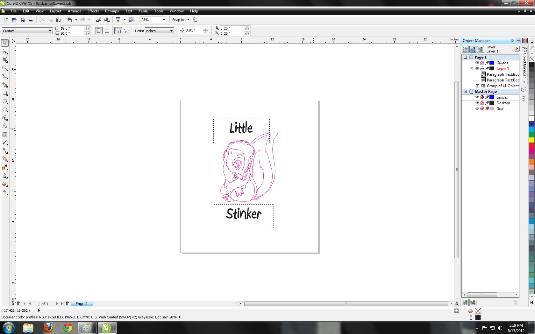Expand the Group of 41 Objects
Viewport: 535px width, 334px height.
(x=477, y=86)
